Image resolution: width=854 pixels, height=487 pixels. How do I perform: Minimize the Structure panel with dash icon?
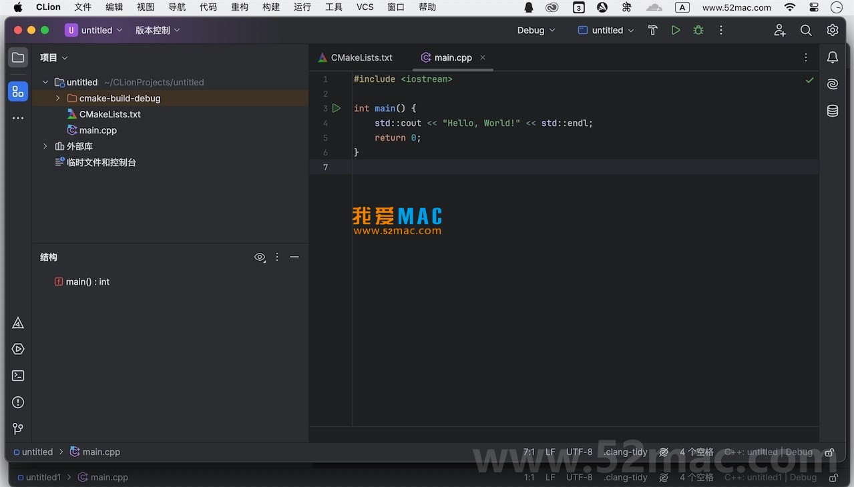(x=294, y=257)
